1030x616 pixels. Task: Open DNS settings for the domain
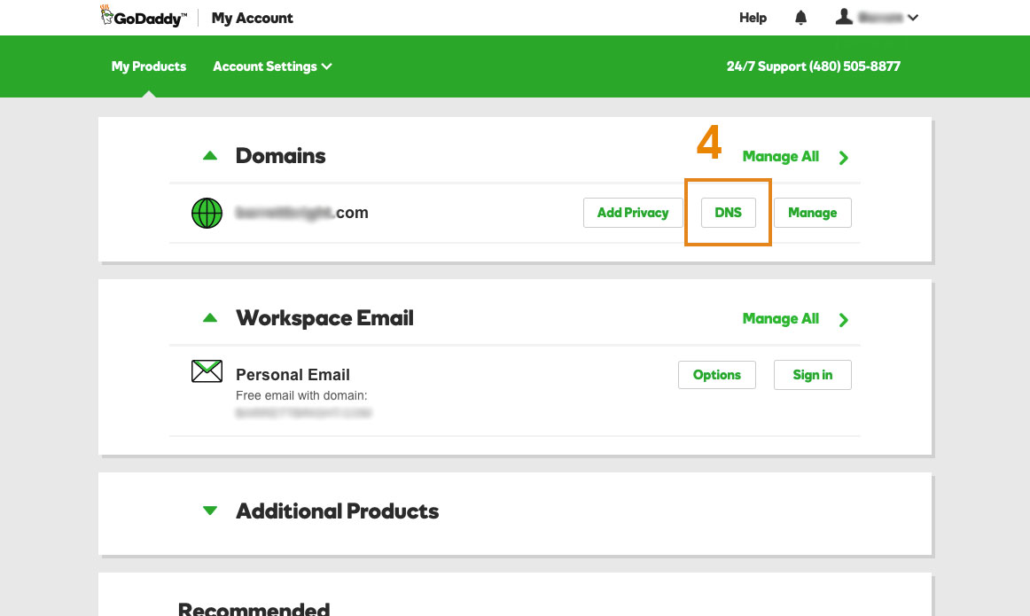click(728, 213)
